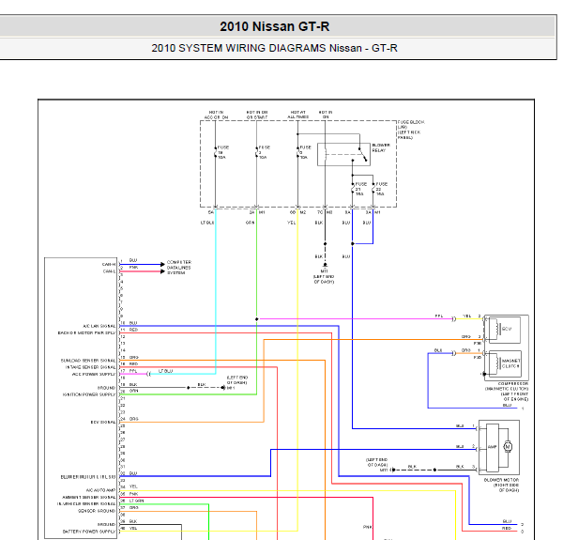Click the 'SENSOR GROUND' label

[97, 511]
